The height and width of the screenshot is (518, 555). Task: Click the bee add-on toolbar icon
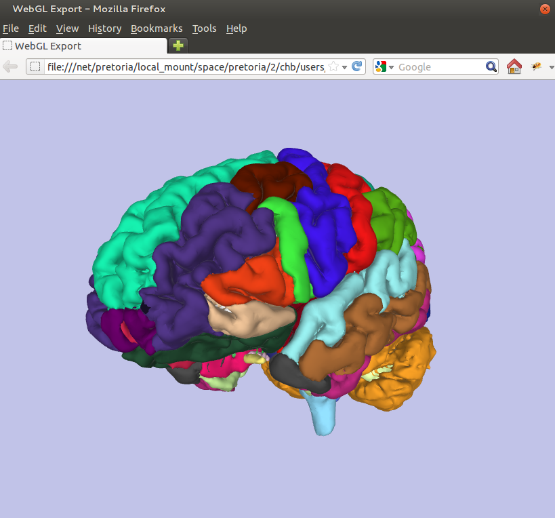point(536,66)
